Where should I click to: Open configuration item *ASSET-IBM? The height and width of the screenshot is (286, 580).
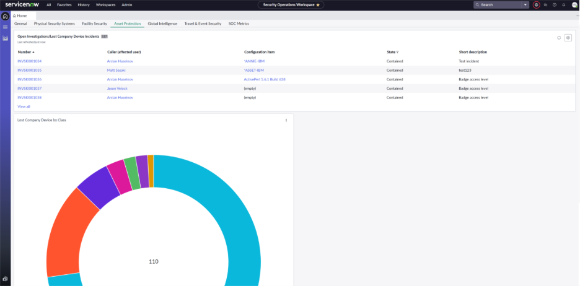(x=254, y=70)
